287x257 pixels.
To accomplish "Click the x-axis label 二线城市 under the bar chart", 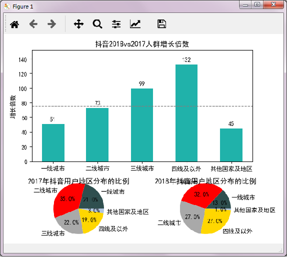I will (97, 168).
